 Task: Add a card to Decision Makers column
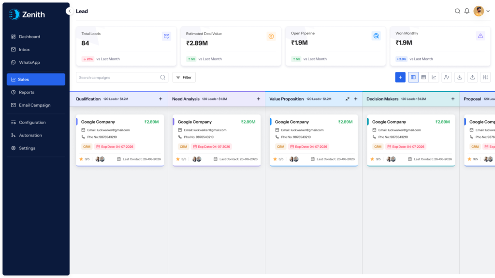point(453,99)
